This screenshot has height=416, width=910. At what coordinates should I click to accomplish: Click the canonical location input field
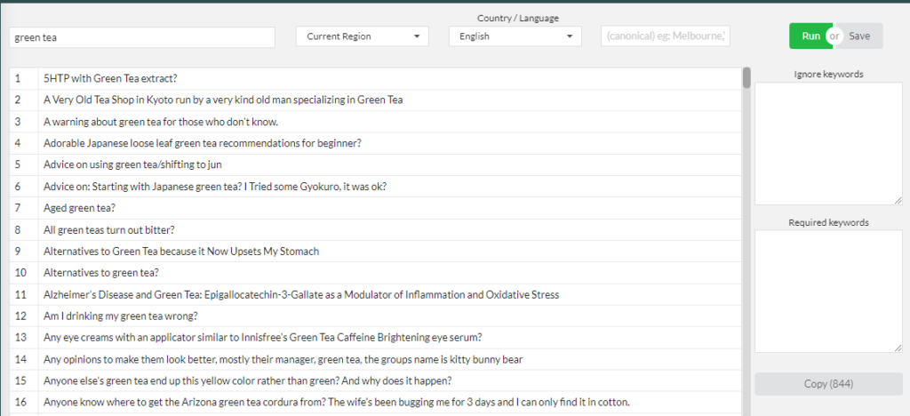click(665, 36)
